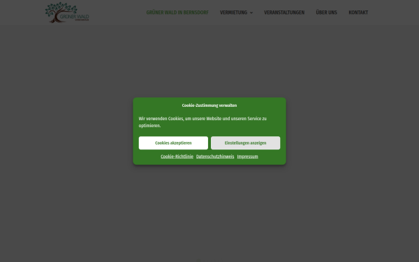The image size is (419, 262).
Task: Open the Cookie-Richtlinie link
Action: tap(177, 157)
